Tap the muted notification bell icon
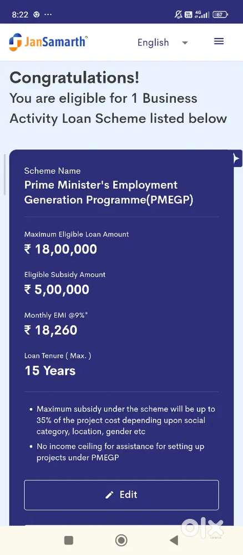The width and height of the screenshot is (243, 555). [178, 14]
